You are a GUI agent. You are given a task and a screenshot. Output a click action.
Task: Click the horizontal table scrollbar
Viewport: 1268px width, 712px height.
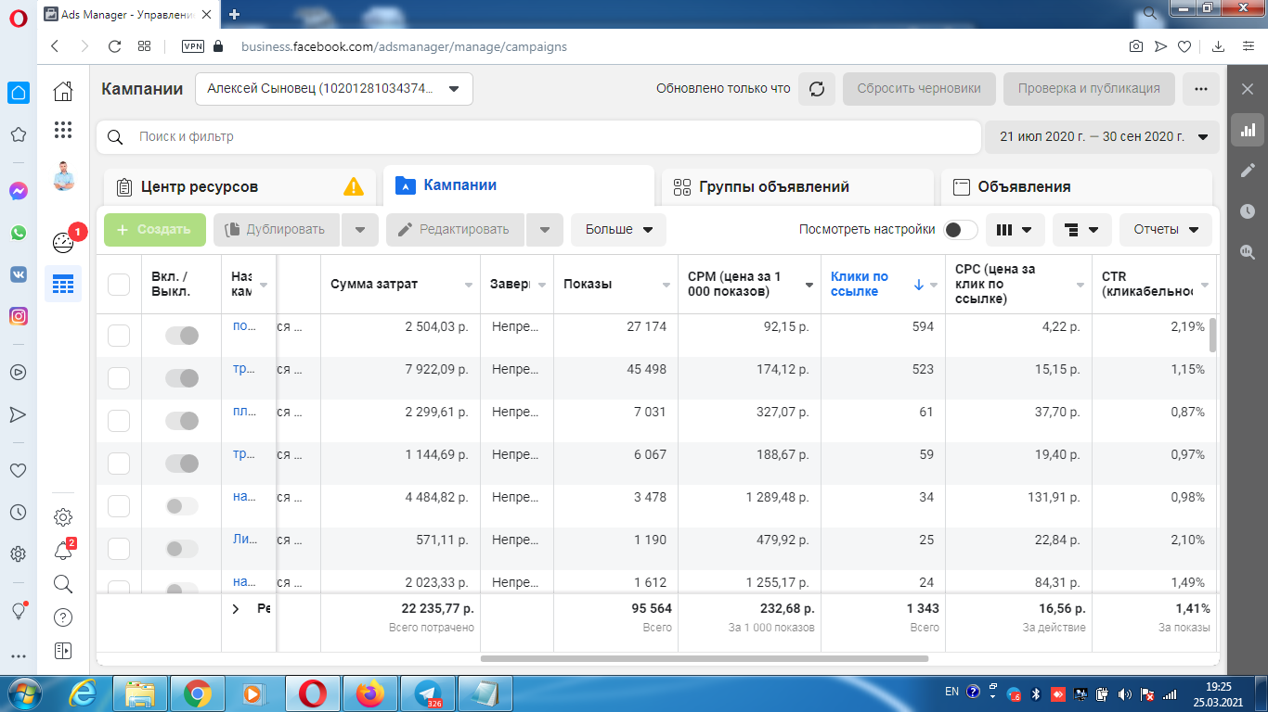tap(705, 658)
